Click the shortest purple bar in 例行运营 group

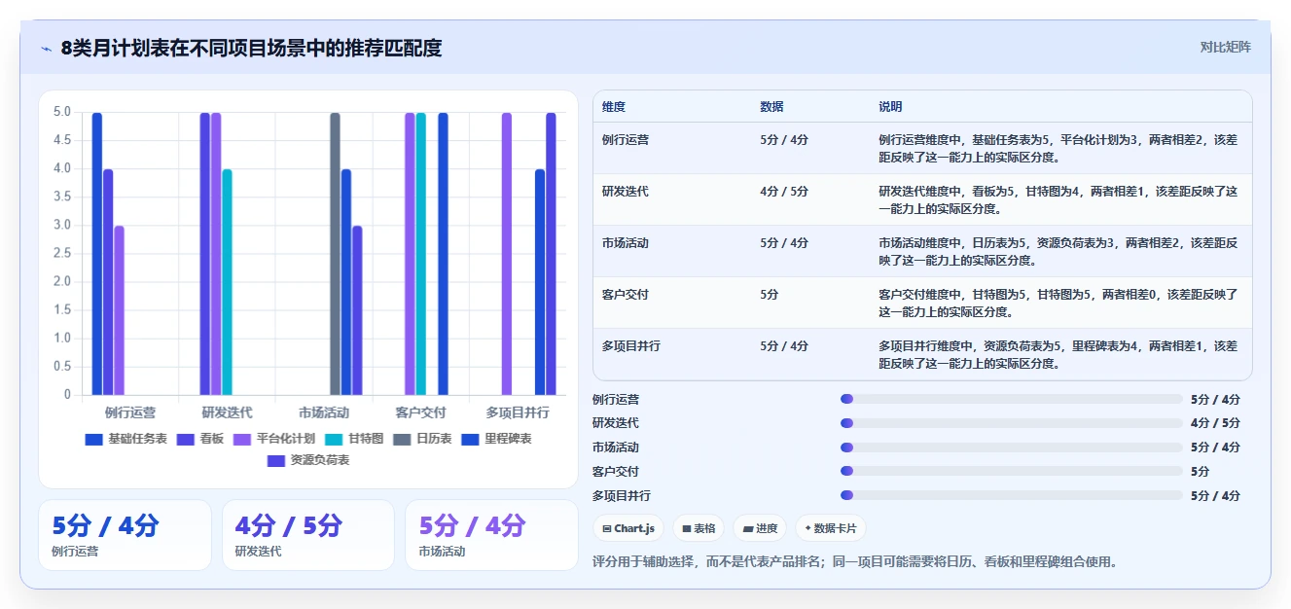click(x=119, y=310)
